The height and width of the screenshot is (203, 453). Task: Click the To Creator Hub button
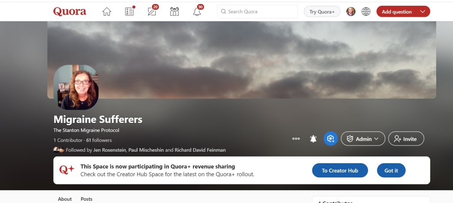point(340,171)
